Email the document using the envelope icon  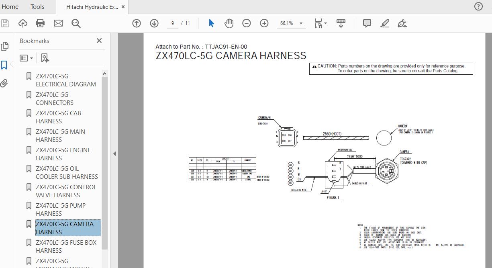point(58,23)
